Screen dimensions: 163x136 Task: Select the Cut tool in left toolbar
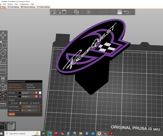point(3,70)
